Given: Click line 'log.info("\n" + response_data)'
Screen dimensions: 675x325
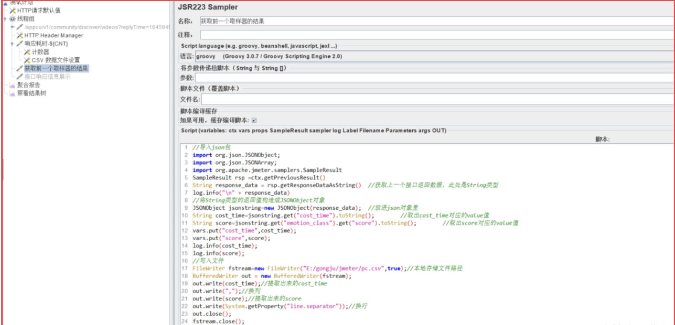Looking at the screenshot, I should [241, 193].
